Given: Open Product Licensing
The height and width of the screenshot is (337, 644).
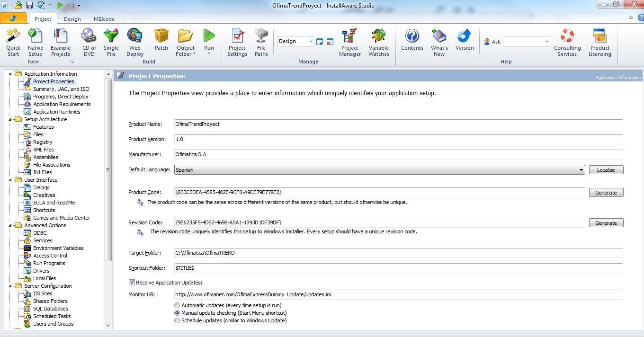Looking at the screenshot, I should coord(600,42).
